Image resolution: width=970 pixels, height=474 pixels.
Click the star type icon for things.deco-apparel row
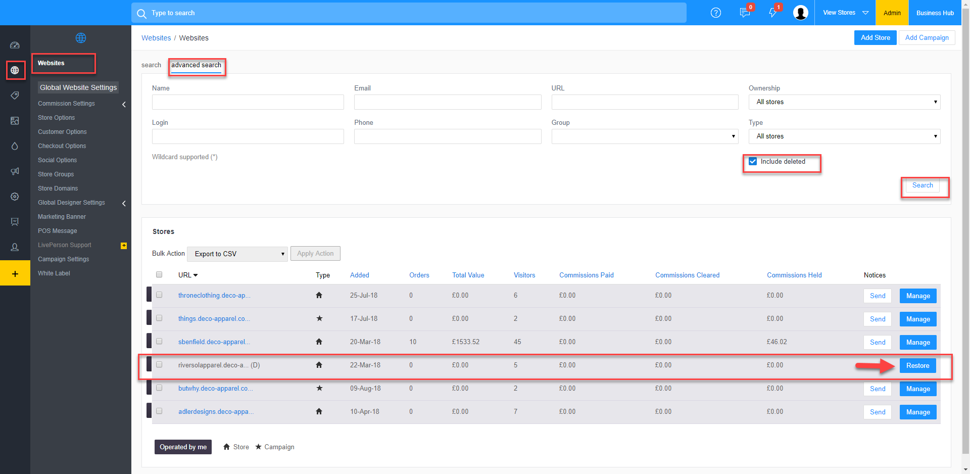pyautogui.click(x=319, y=318)
